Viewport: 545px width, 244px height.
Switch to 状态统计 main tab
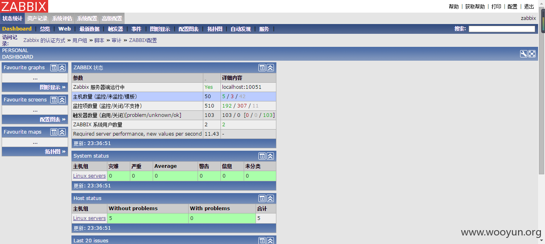[12, 18]
